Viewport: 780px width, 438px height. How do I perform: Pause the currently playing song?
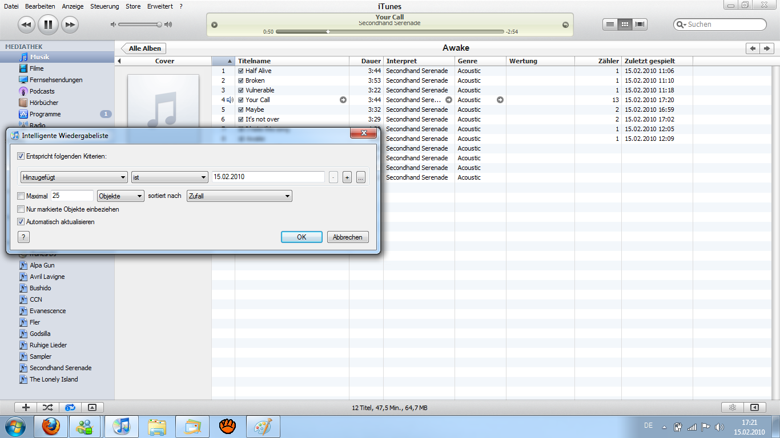pos(48,25)
